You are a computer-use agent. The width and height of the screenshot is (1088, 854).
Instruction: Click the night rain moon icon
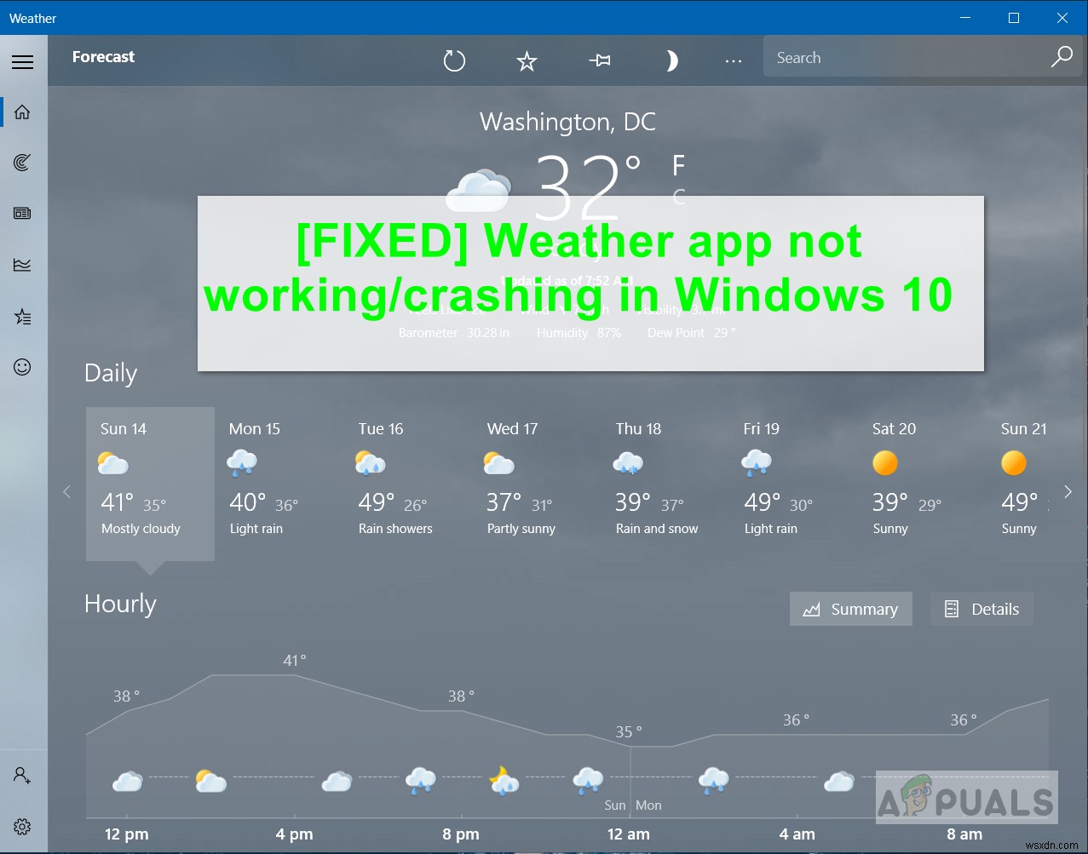click(x=504, y=780)
